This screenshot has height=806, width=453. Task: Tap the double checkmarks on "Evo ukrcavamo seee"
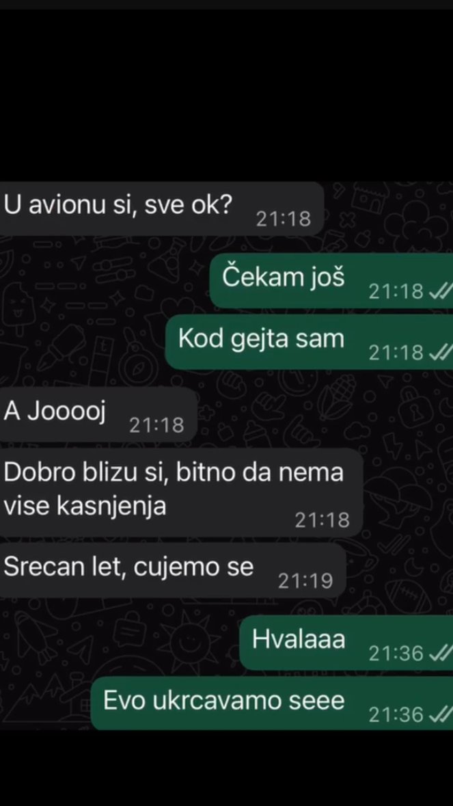coord(440,714)
